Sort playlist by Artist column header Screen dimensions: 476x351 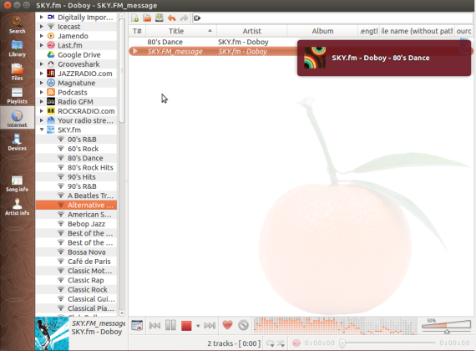point(251,31)
